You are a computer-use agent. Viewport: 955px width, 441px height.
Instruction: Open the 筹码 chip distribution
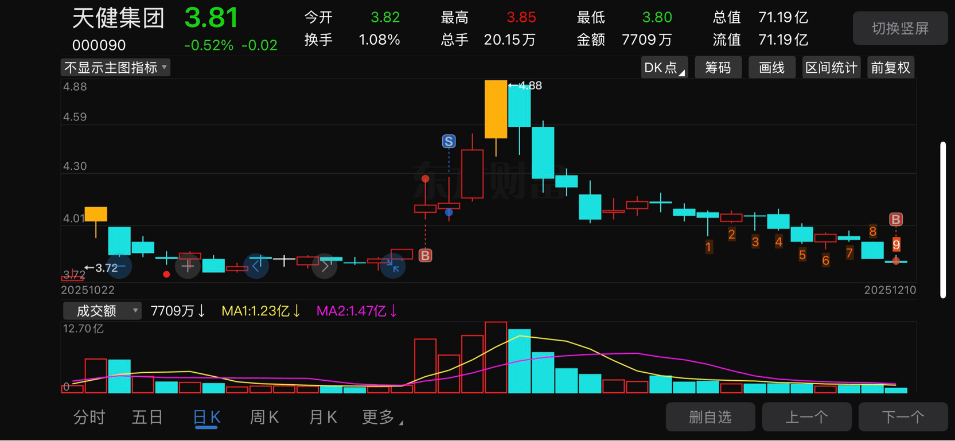point(718,68)
